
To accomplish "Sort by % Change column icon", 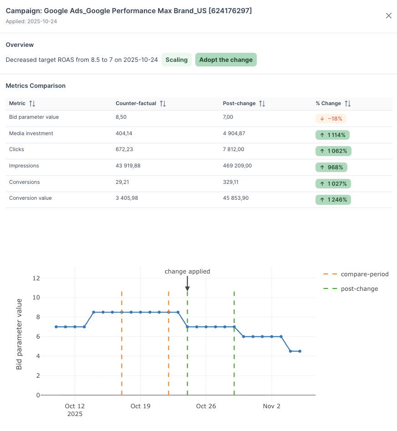I will coord(347,104).
